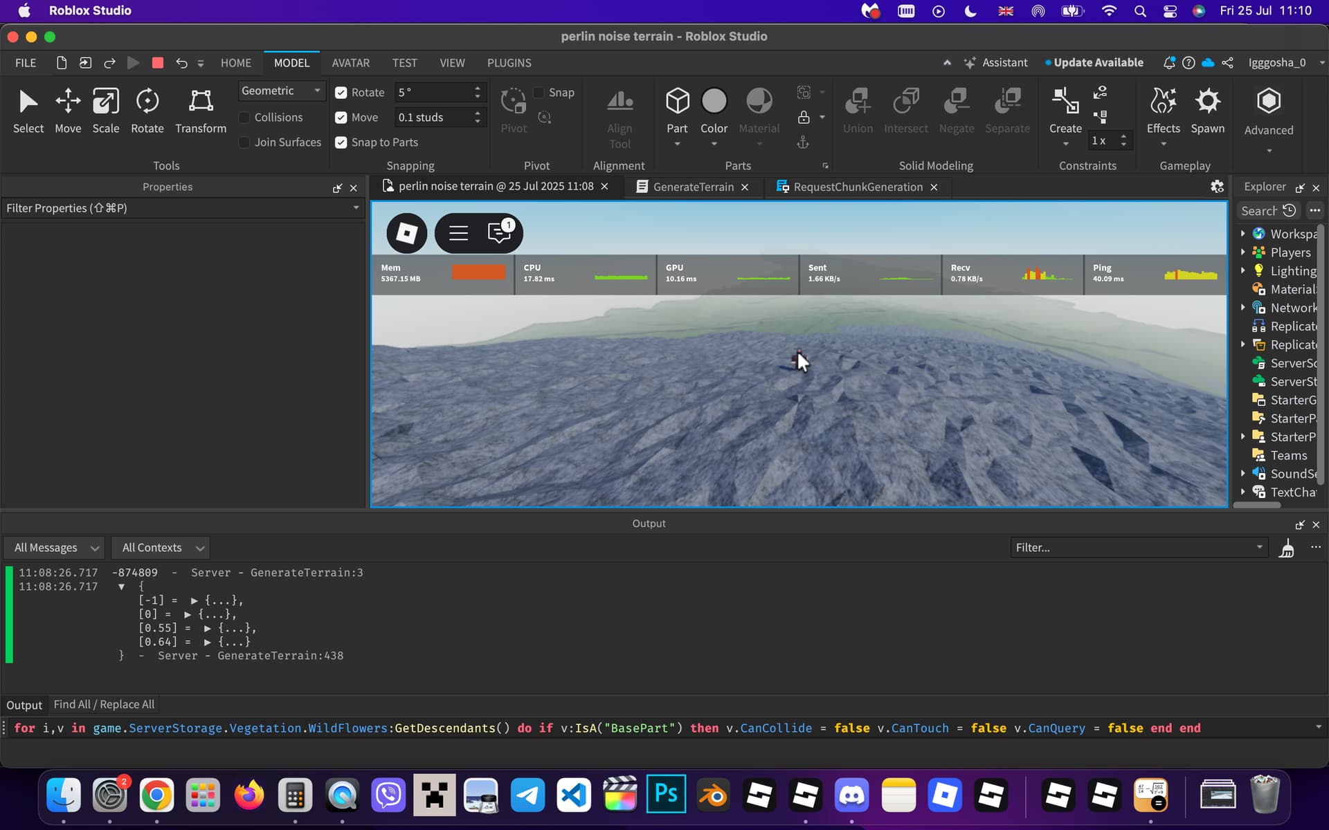Viewport: 1329px width, 830px height.
Task: Open the GenerateTerrain script tab
Action: point(693,187)
